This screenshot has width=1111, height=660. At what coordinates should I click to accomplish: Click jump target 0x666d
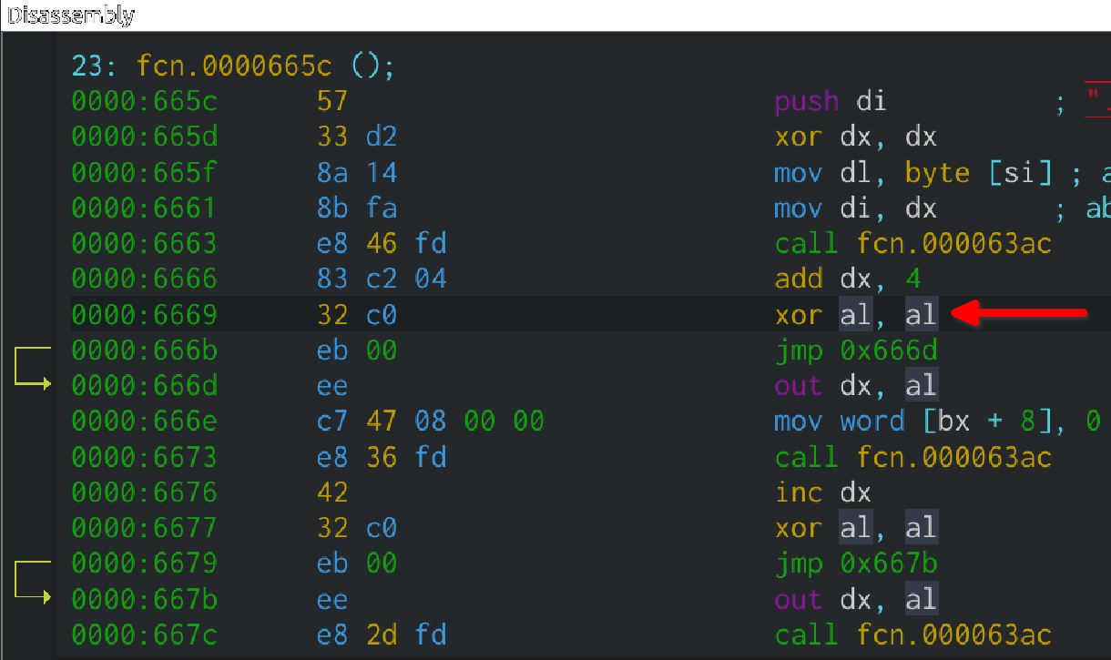(x=888, y=350)
